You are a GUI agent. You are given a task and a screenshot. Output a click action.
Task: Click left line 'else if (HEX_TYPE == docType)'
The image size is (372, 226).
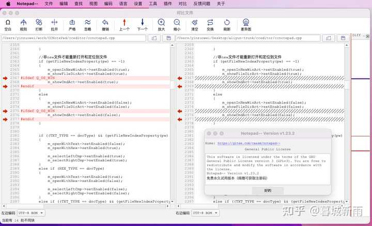(x=71, y=169)
